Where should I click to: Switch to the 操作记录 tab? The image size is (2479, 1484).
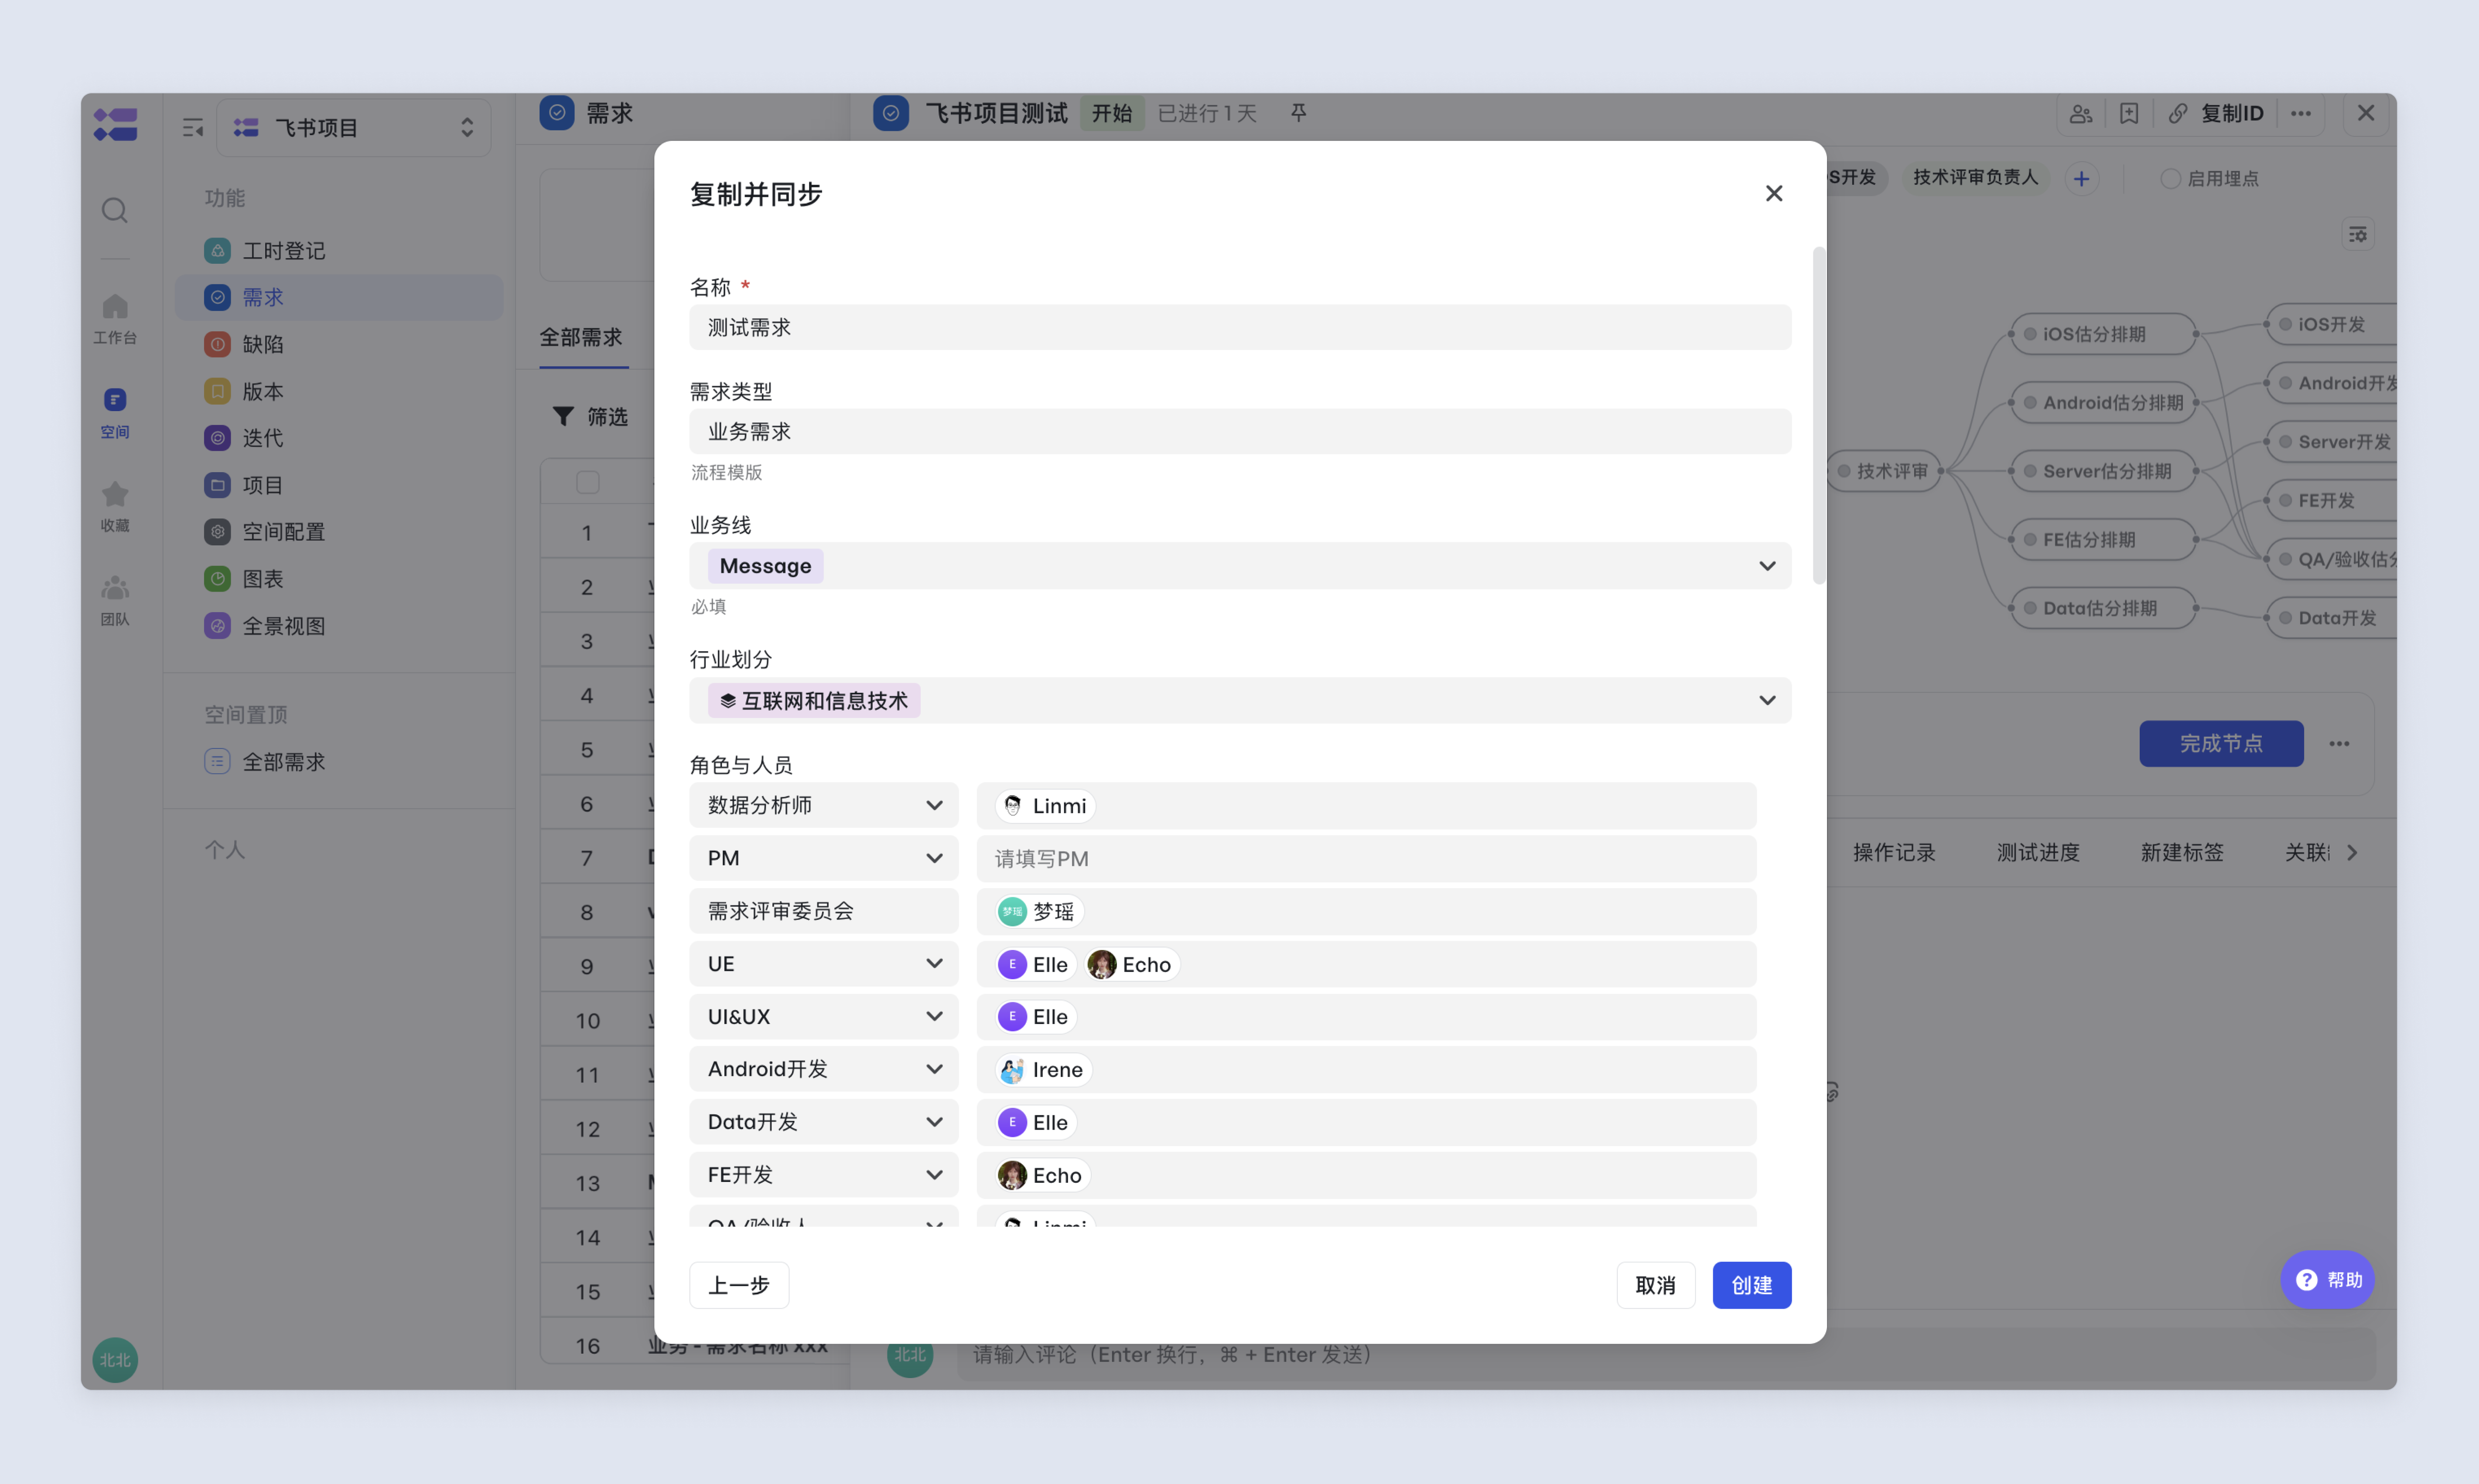[1894, 853]
